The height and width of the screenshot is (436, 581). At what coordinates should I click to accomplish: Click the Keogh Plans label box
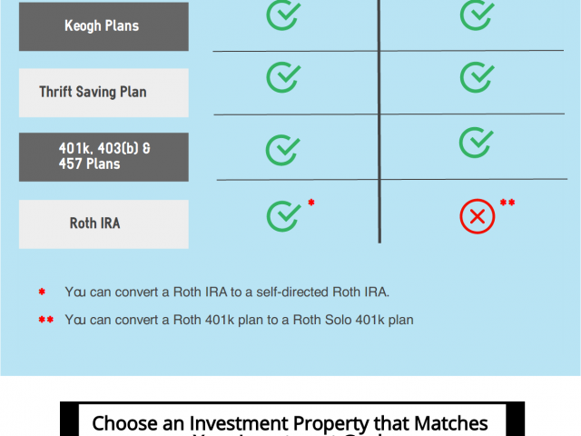pos(103,26)
